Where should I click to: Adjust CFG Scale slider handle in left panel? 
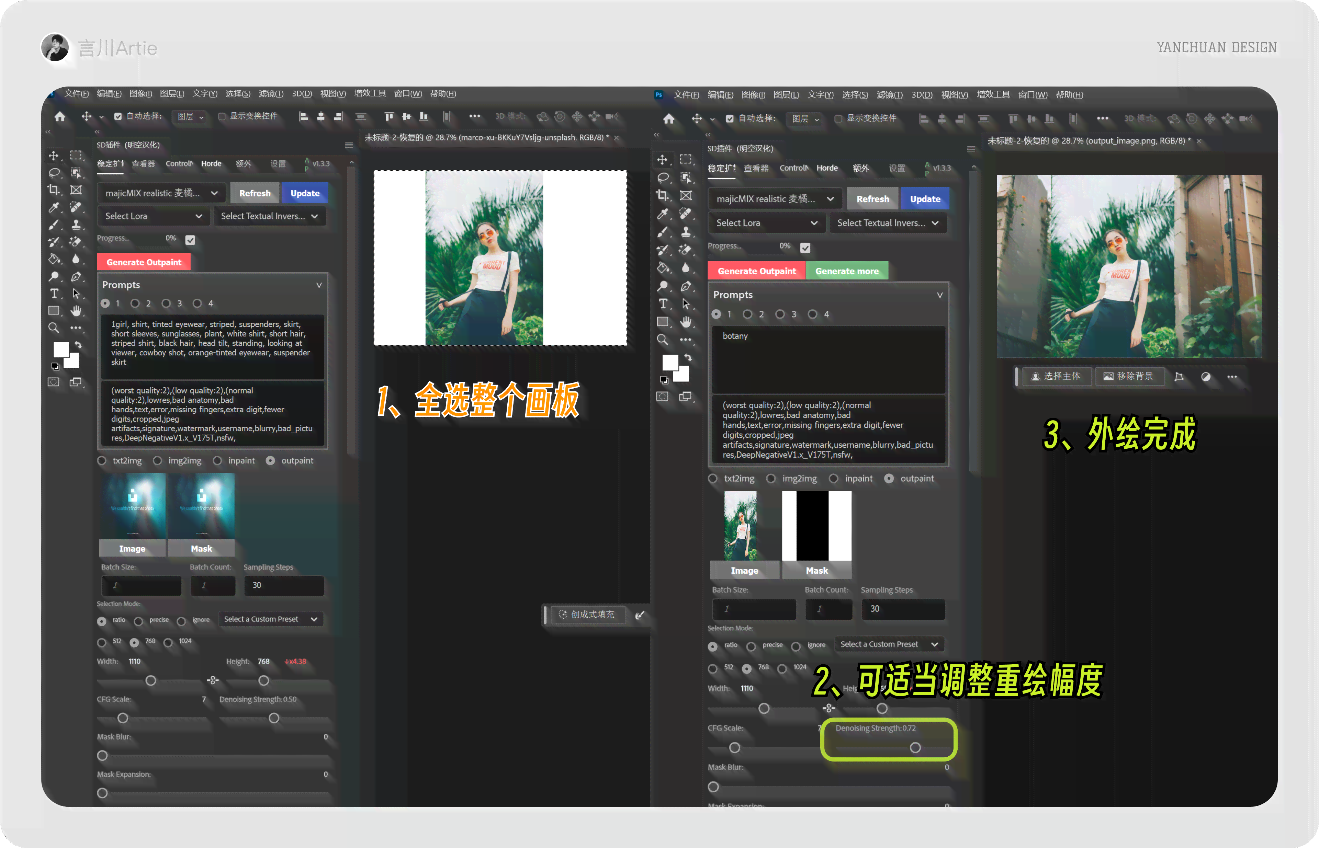(123, 718)
